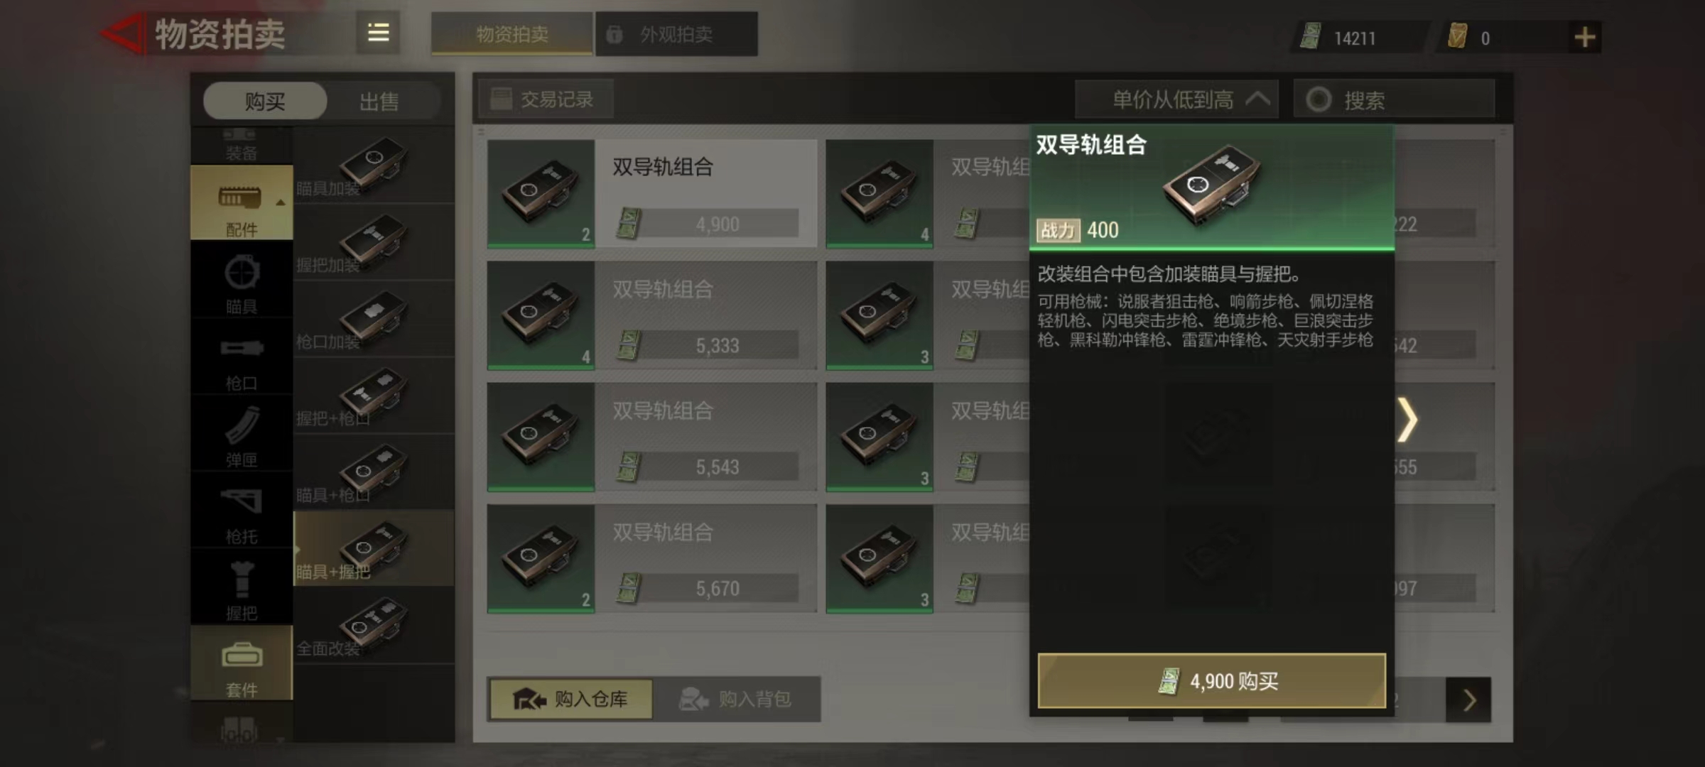
Task: Click the 搜索 search field
Action: 1395,99
